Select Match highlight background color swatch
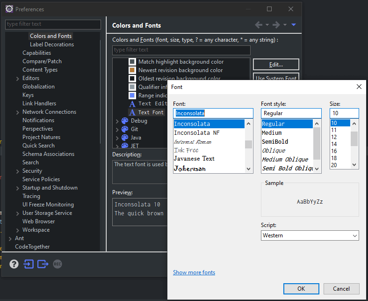The height and width of the screenshot is (301, 368). click(x=132, y=62)
